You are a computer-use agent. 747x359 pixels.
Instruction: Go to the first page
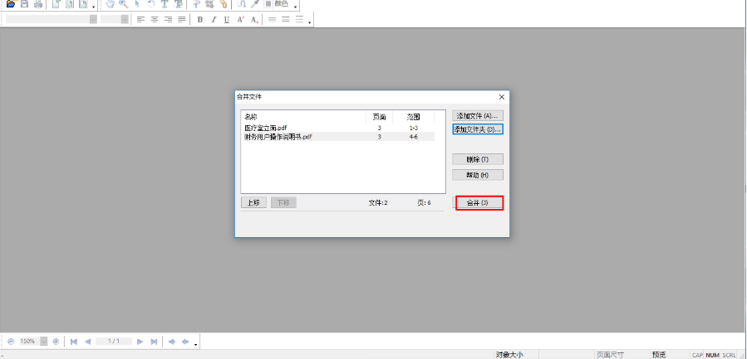pos(74,342)
